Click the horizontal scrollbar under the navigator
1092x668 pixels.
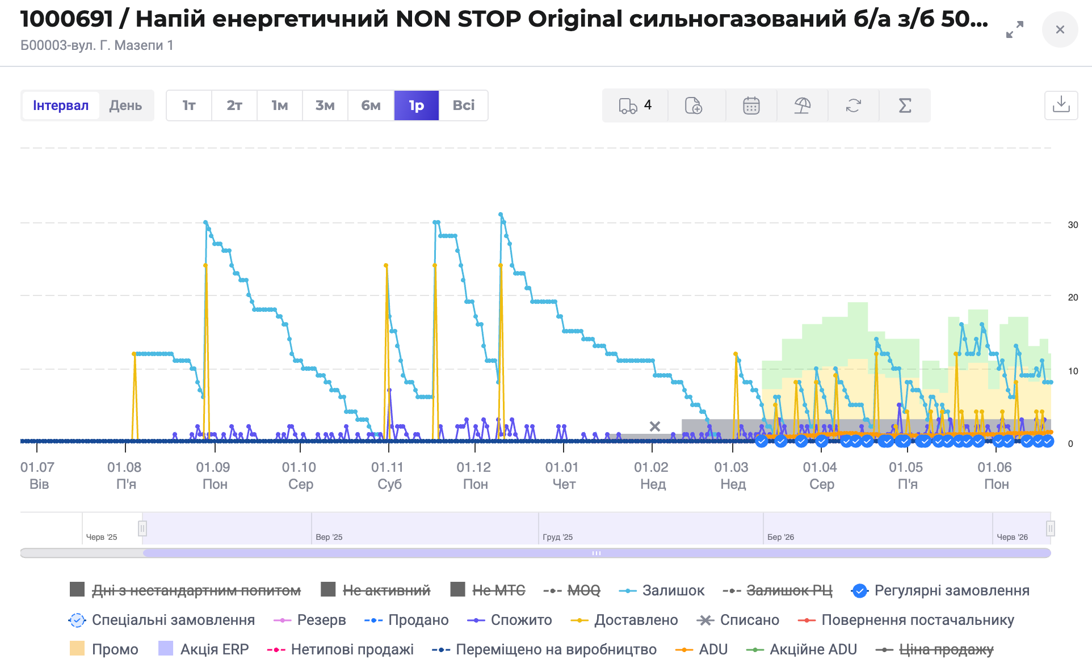tap(597, 553)
